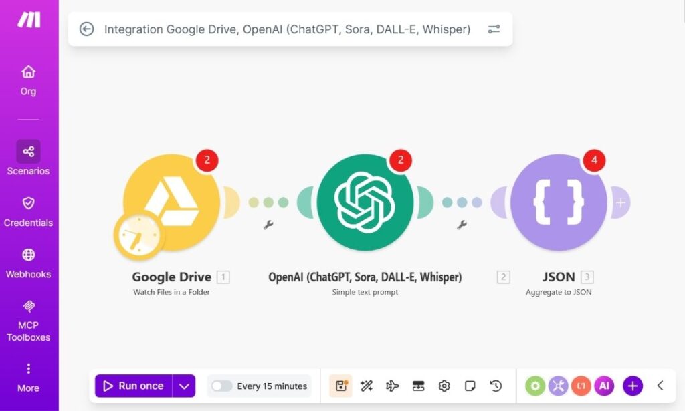The image size is (685, 411).
Task: Go back using the arrow icon
Action: pos(86,29)
